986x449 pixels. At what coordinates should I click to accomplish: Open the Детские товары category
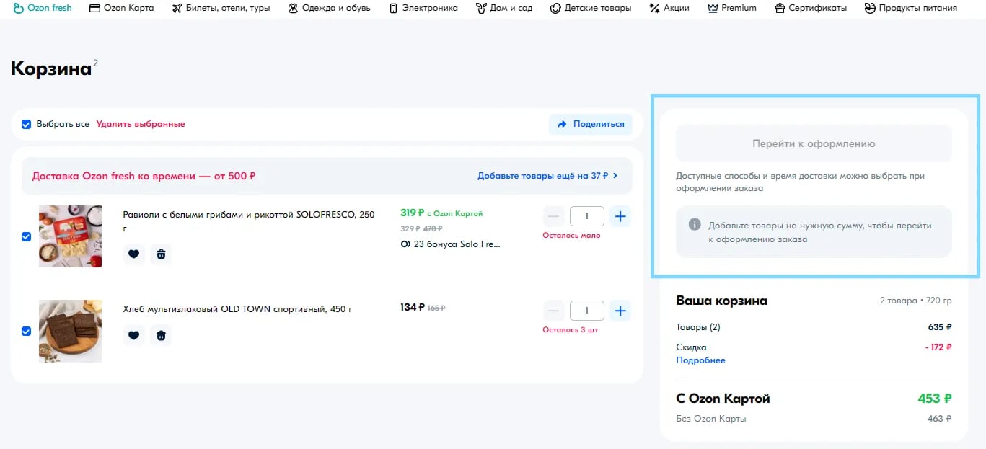point(591,8)
